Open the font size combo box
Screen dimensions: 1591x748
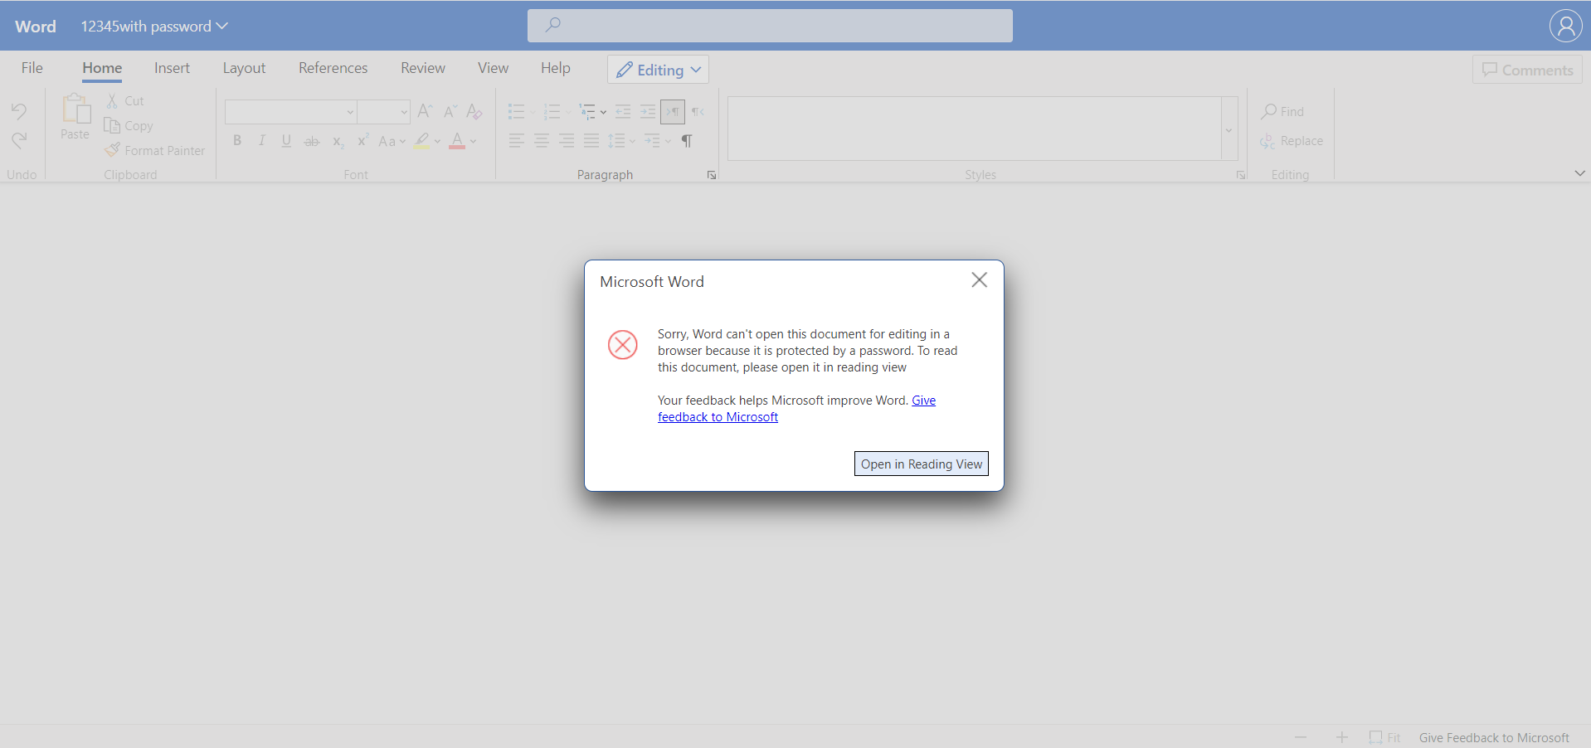pos(384,111)
